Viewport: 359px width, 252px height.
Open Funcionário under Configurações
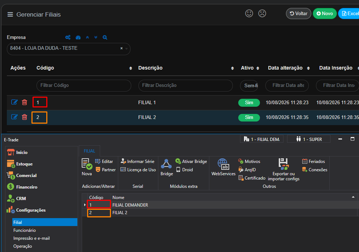click(x=25, y=230)
